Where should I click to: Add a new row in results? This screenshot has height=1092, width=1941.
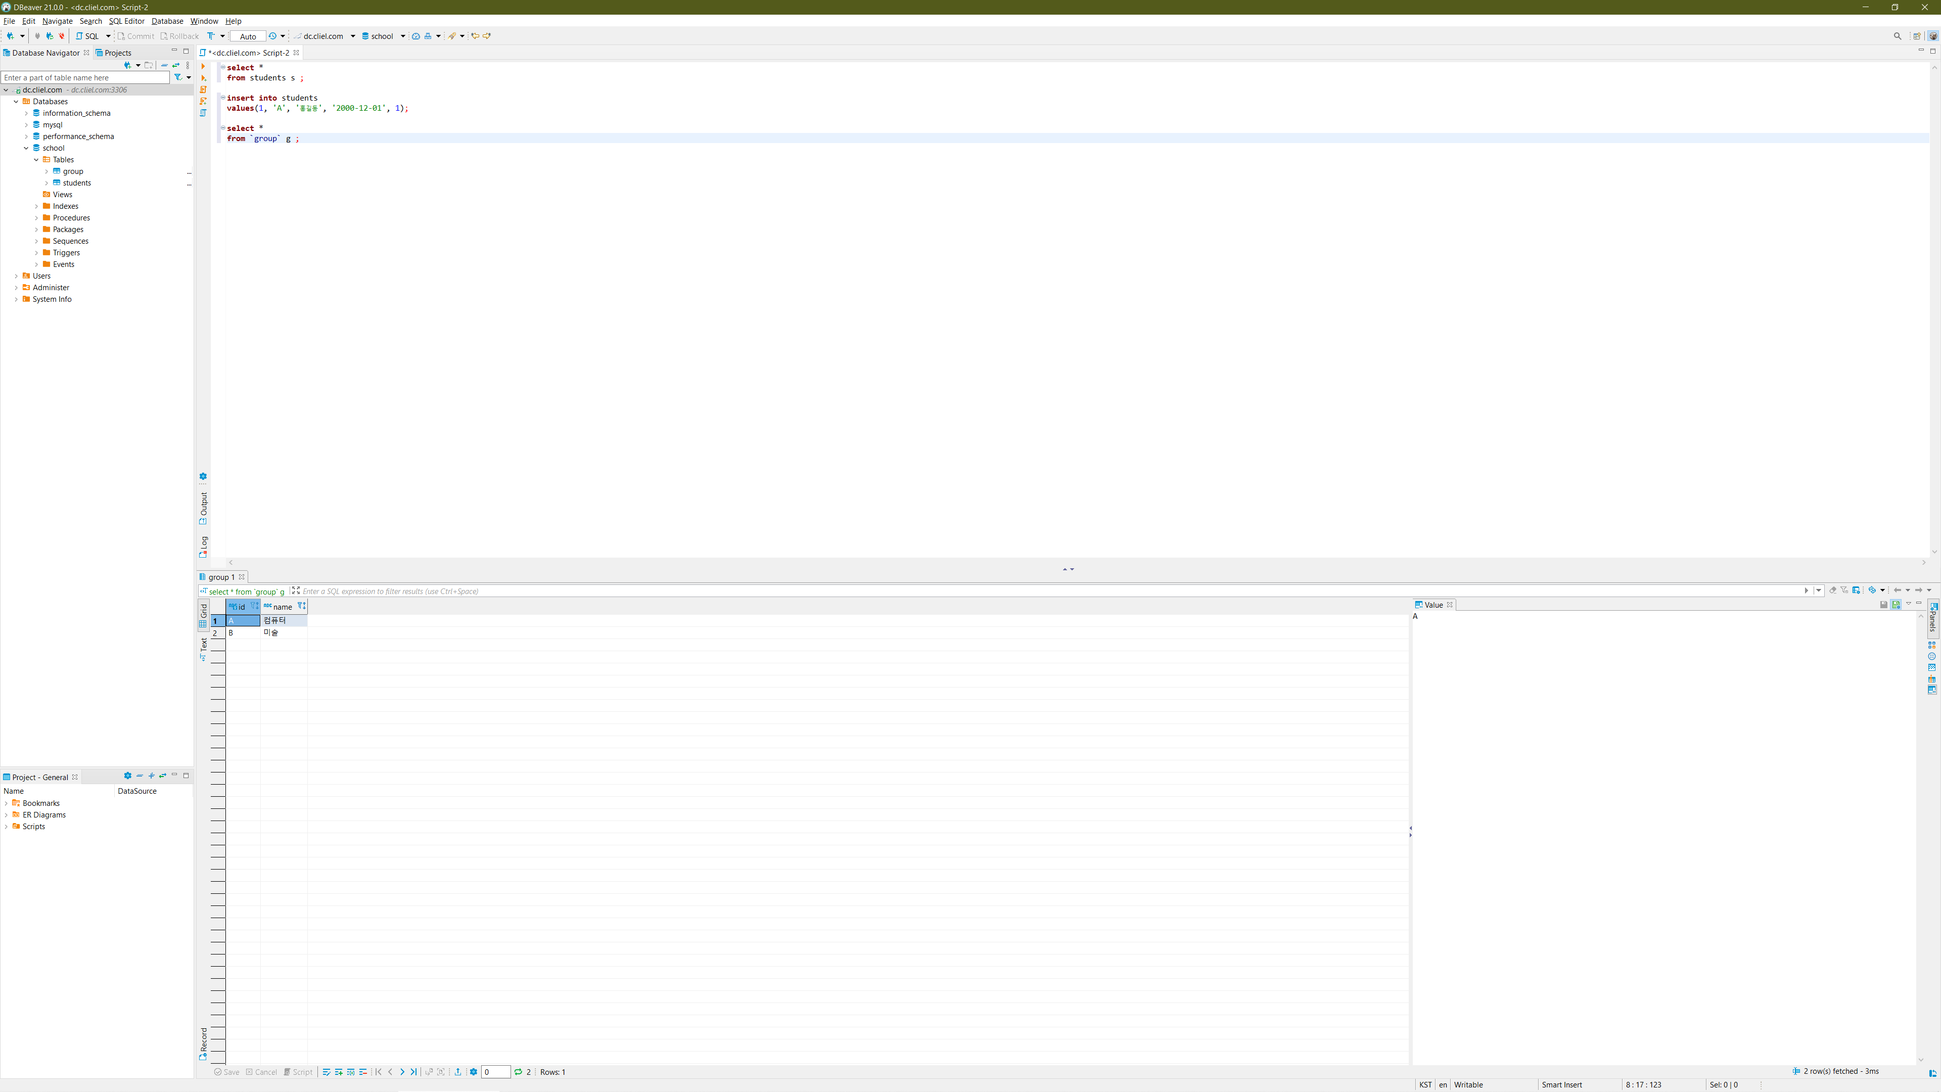point(338,1072)
